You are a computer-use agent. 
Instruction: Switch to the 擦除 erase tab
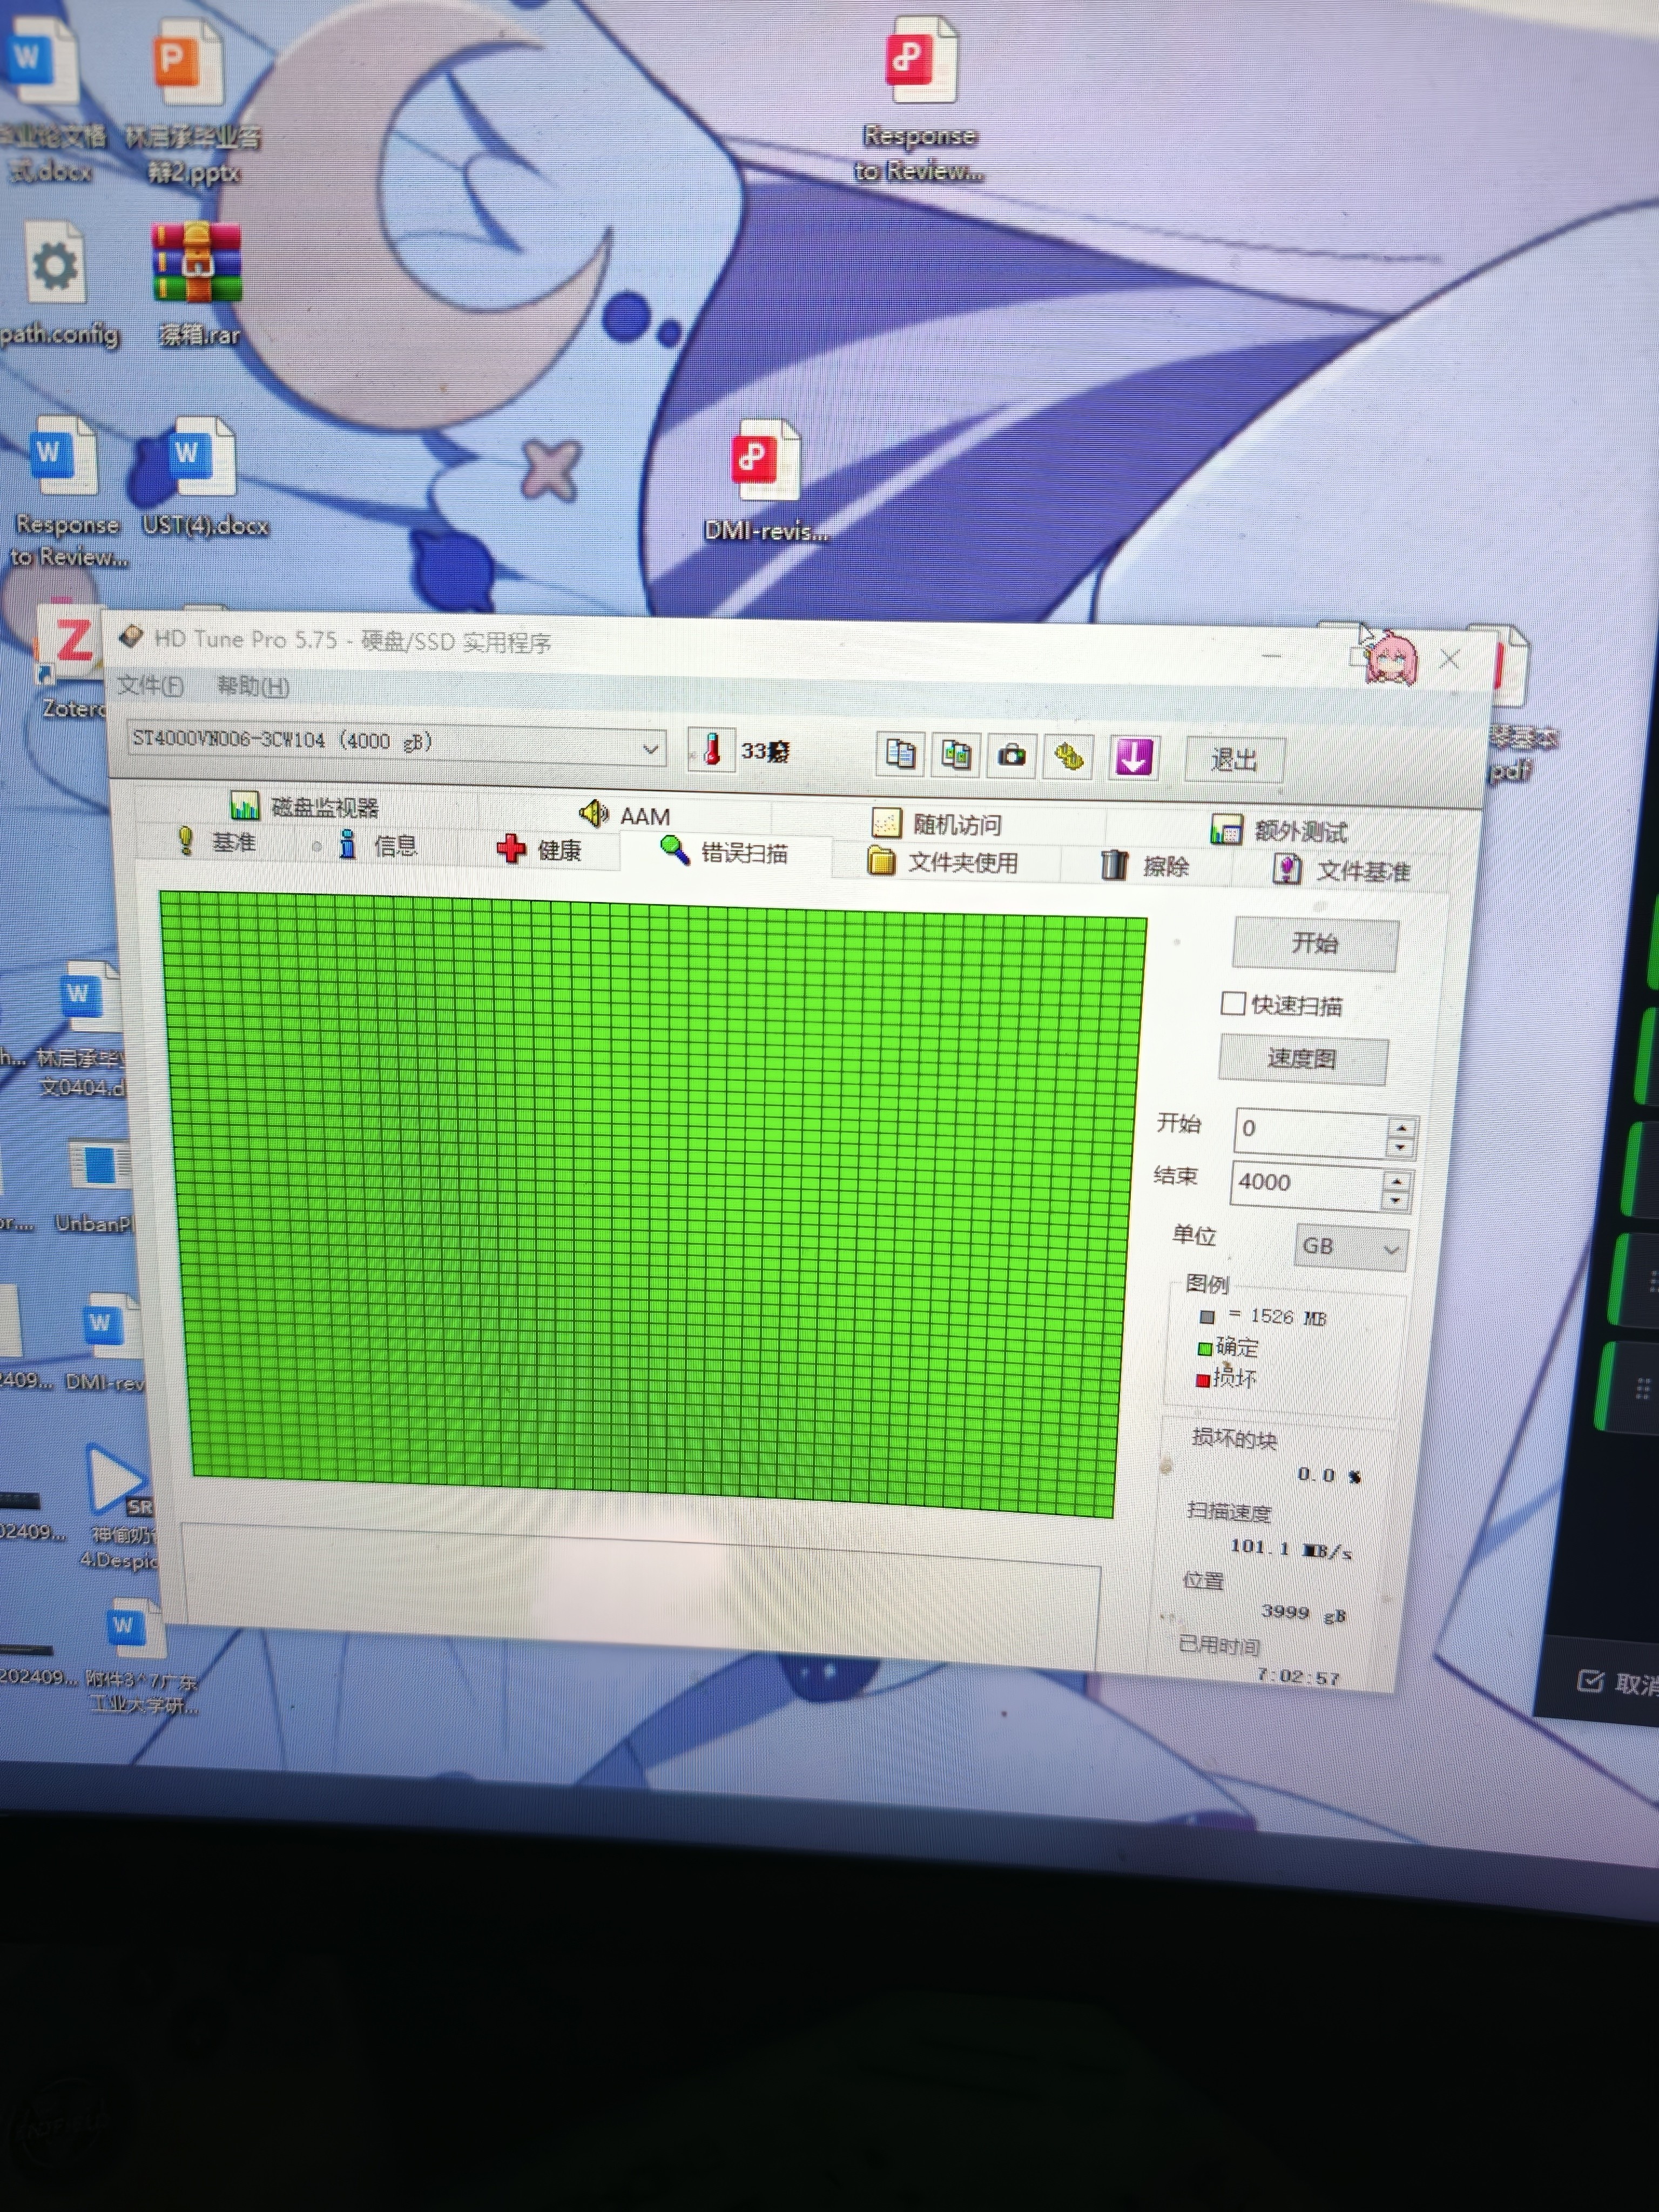[x=1145, y=866]
